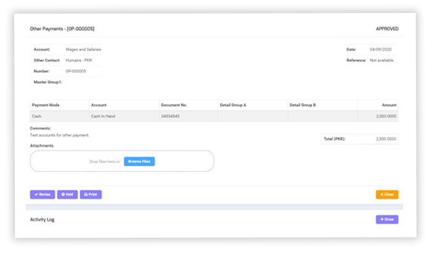Close the payment view

coord(387,194)
